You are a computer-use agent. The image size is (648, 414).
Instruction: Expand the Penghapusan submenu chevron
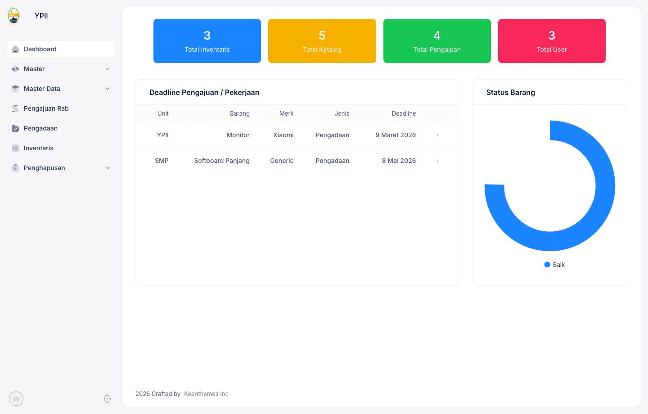pos(108,168)
